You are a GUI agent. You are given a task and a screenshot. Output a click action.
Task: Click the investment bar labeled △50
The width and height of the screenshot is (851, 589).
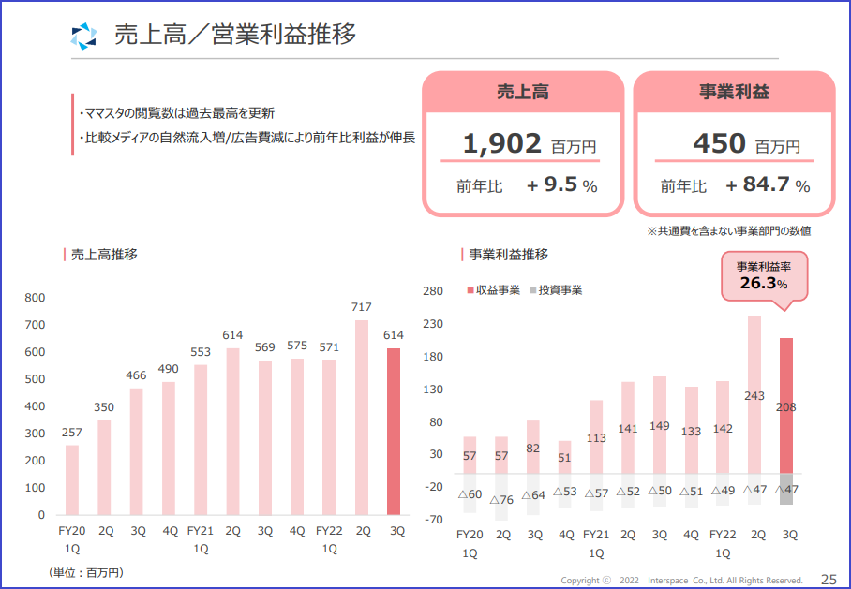click(x=660, y=491)
